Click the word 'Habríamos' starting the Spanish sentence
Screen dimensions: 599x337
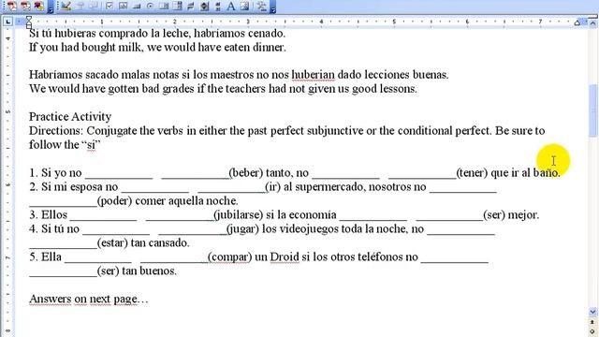click(x=55, y=75)
